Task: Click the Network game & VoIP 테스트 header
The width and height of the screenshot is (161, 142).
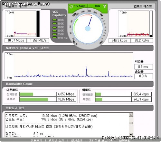Action: click(27, 48)
